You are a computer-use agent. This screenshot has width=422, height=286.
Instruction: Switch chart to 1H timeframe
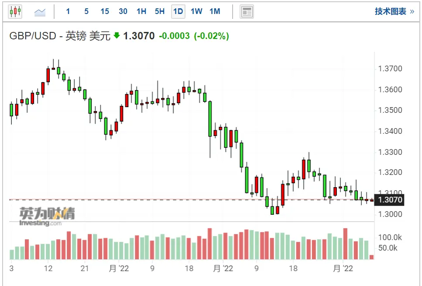[141, 12]
